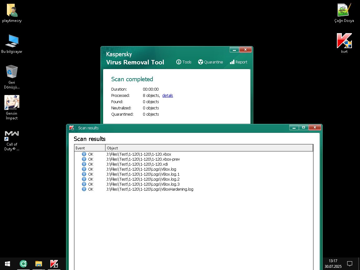360x270 pixels.
Task: Select the VBoxHardening.log result row
Action: pos(150,189)
